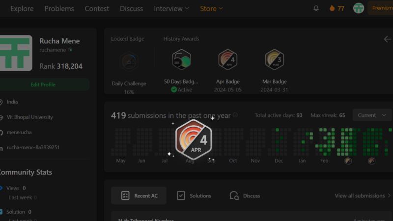Open the Contest page
Viewport: 393px width, 221px height.
(x=97, y=8)
